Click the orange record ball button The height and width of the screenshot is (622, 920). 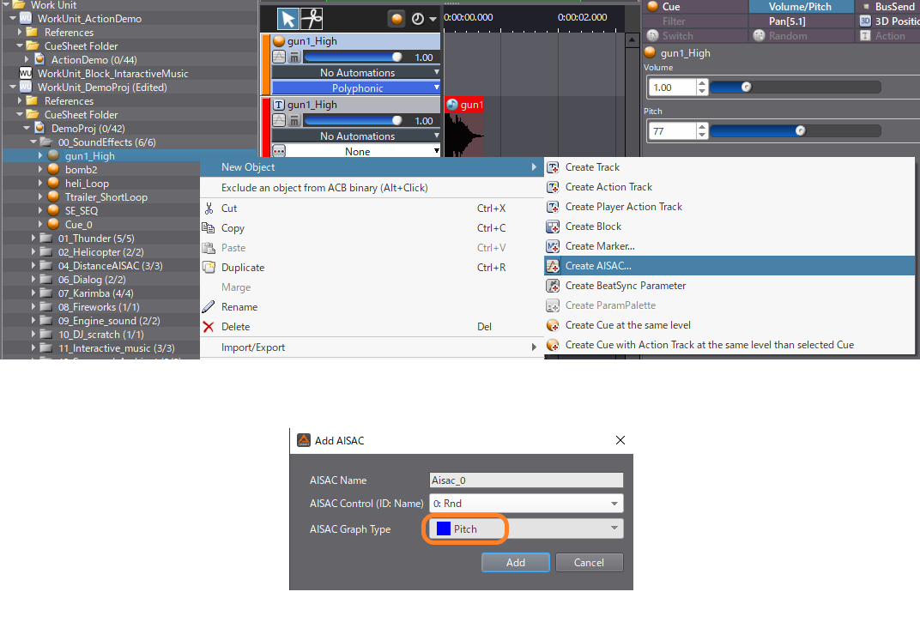[396, 19]
